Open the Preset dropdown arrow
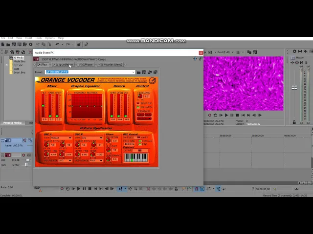Screen dimensions: 313x234 [x=133, y=72]
